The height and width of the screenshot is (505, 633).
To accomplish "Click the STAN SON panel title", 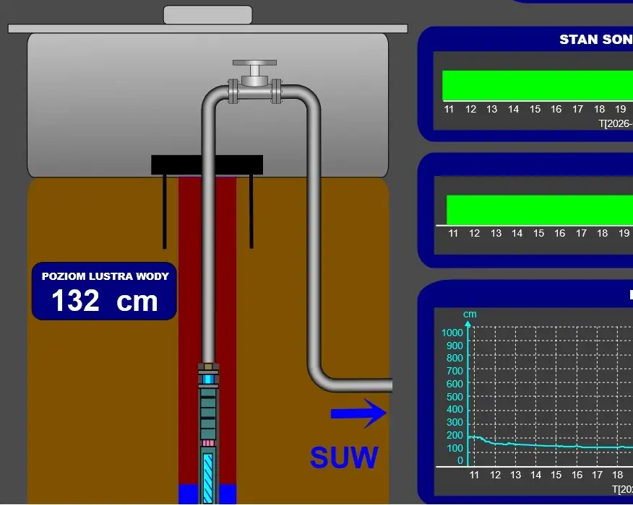I will 596,40.
